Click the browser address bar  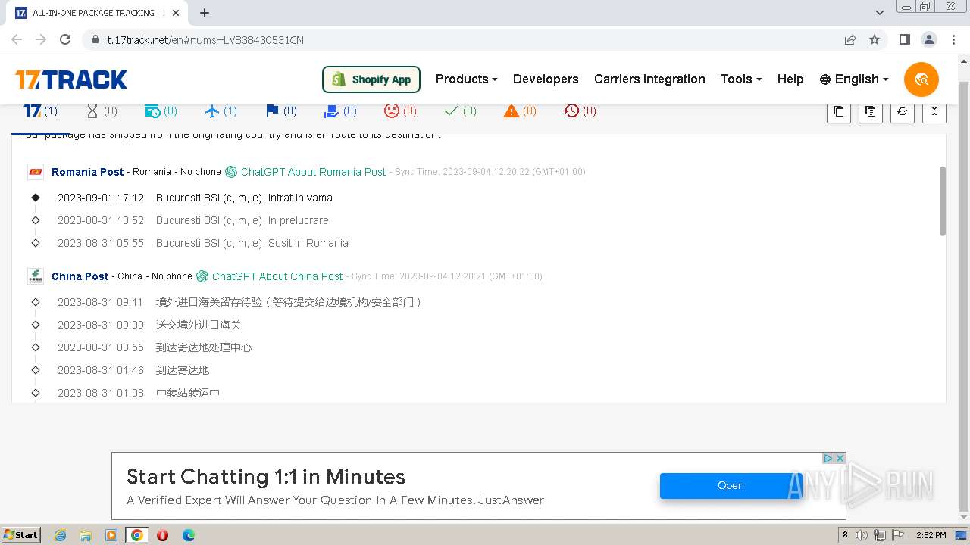click(462, 40)
